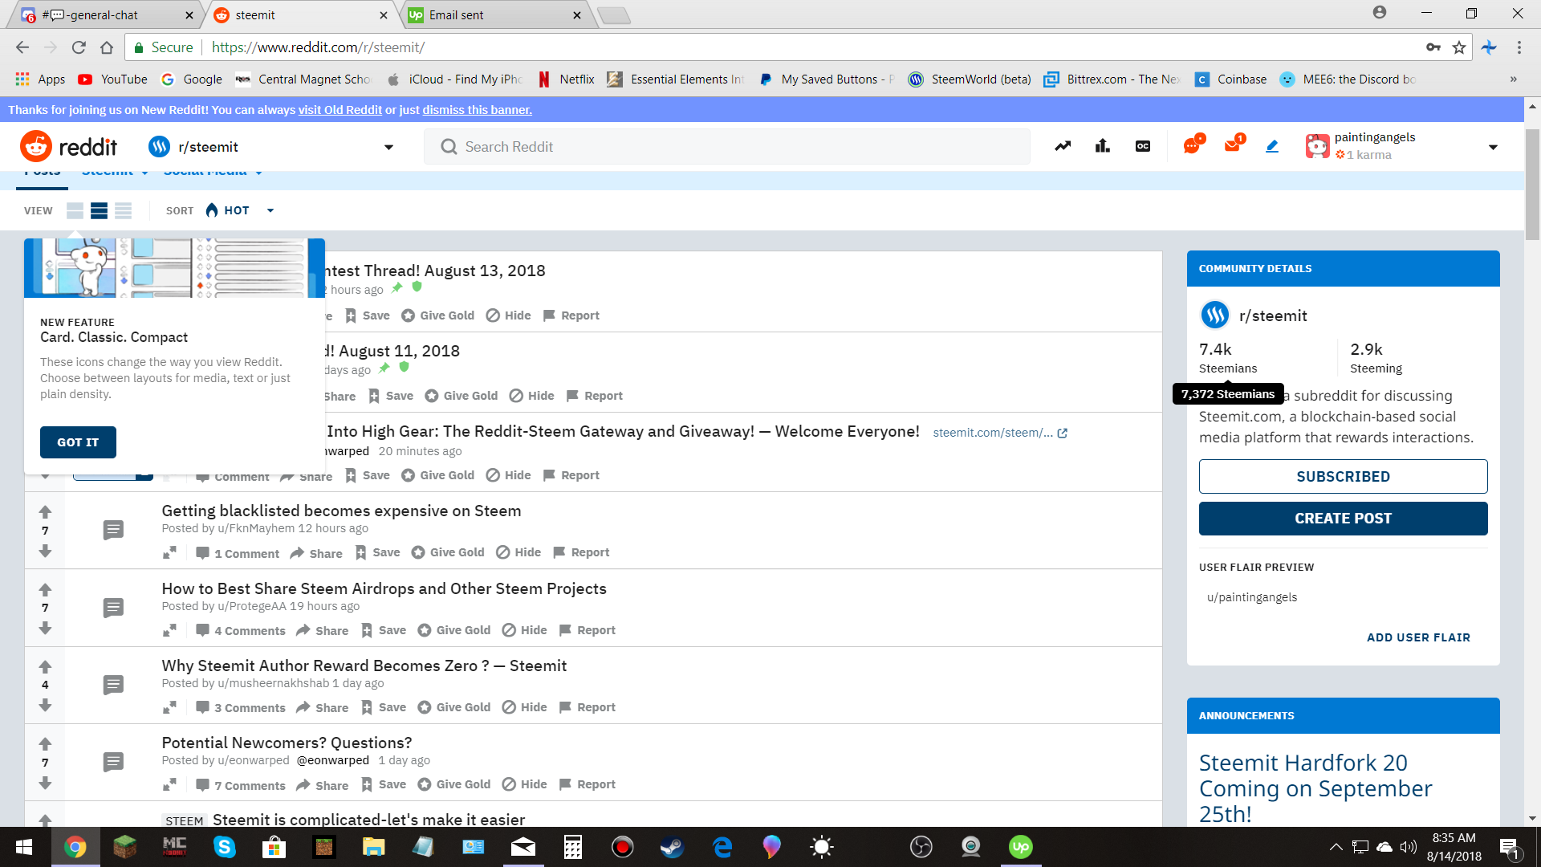Upvote Why Steemit Author Reward post
1541x867 pixels.
[x=45, y=666]
